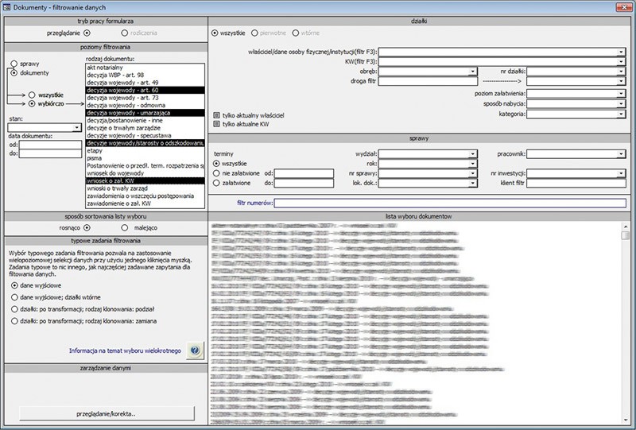The height and width of the screenshot is (430, 636).
Task: Expand the 'wydział' combo box
Action: coord(473,154)
